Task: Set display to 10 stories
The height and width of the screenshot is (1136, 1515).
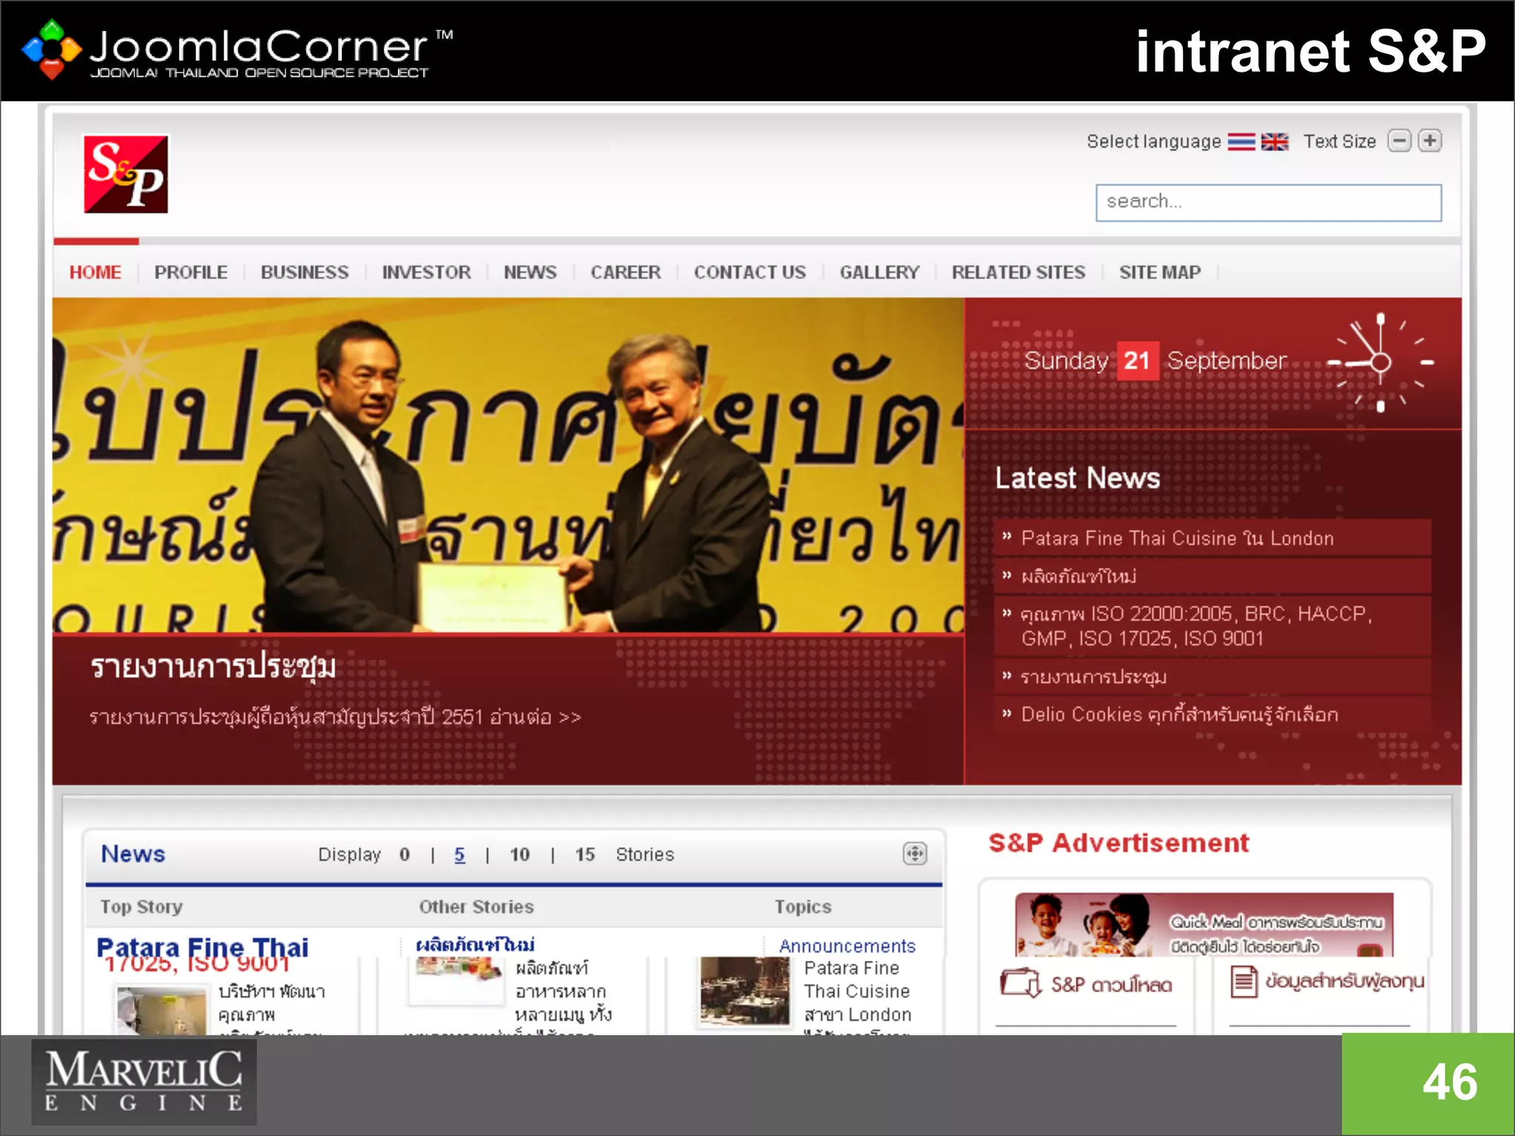Action: 519,854
